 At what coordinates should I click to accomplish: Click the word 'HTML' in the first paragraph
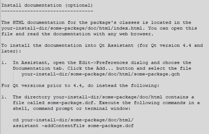pos(18,22)
